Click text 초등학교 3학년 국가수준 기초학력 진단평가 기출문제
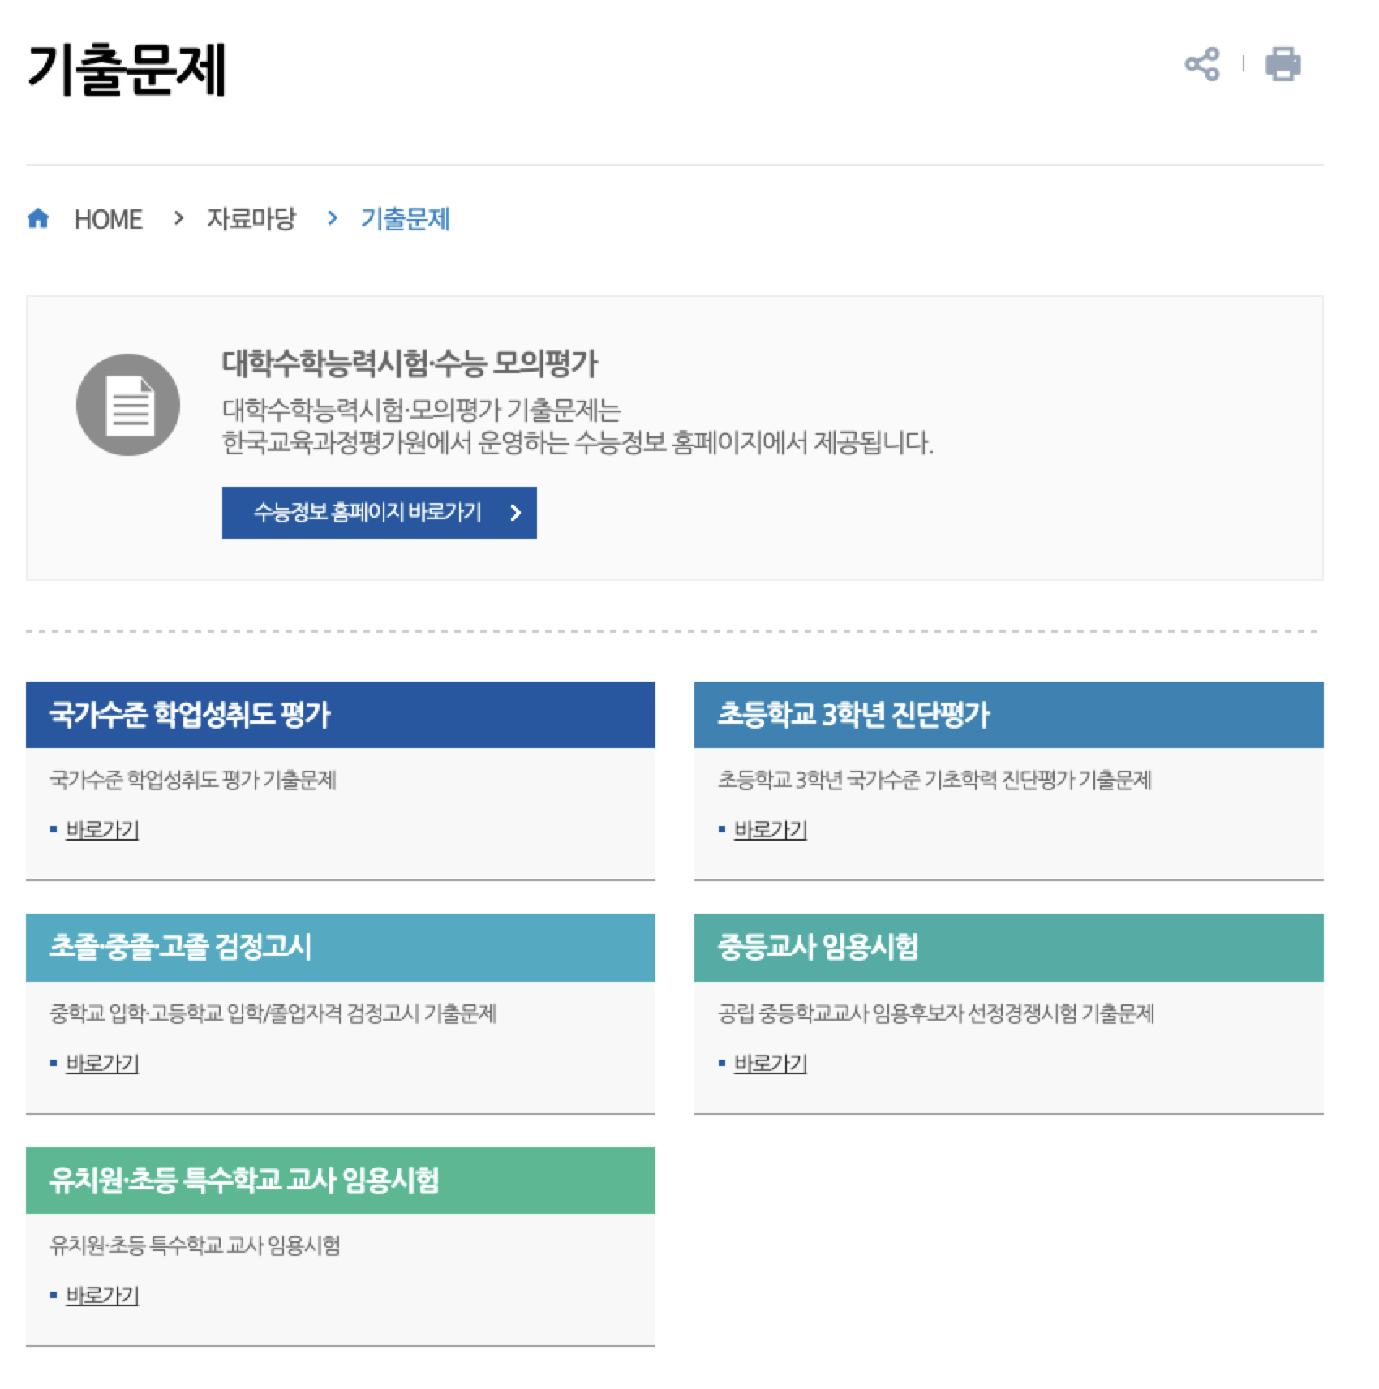1379x1389 pixels. (934, 780)
